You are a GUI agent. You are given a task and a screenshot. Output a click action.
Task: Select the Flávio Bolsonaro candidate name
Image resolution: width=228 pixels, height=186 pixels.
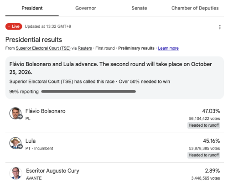[x=46, y=111]
